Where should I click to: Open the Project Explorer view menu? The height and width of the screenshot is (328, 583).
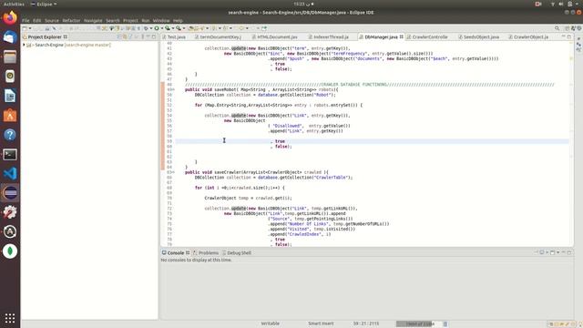(x=142, y=36)
